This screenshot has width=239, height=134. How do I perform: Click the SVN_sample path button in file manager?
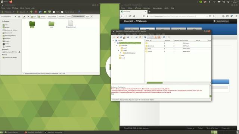(52, 16)
